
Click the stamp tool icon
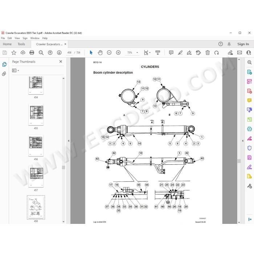pyautogui.click(x=198, y=53)
